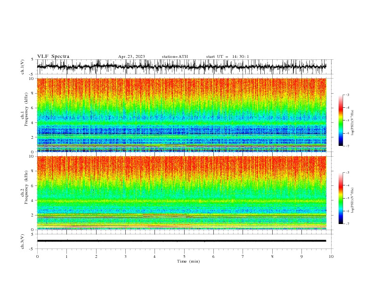Click the "station=ATH" header label
This screenshot has width=373, height=288.
(175, 56)
